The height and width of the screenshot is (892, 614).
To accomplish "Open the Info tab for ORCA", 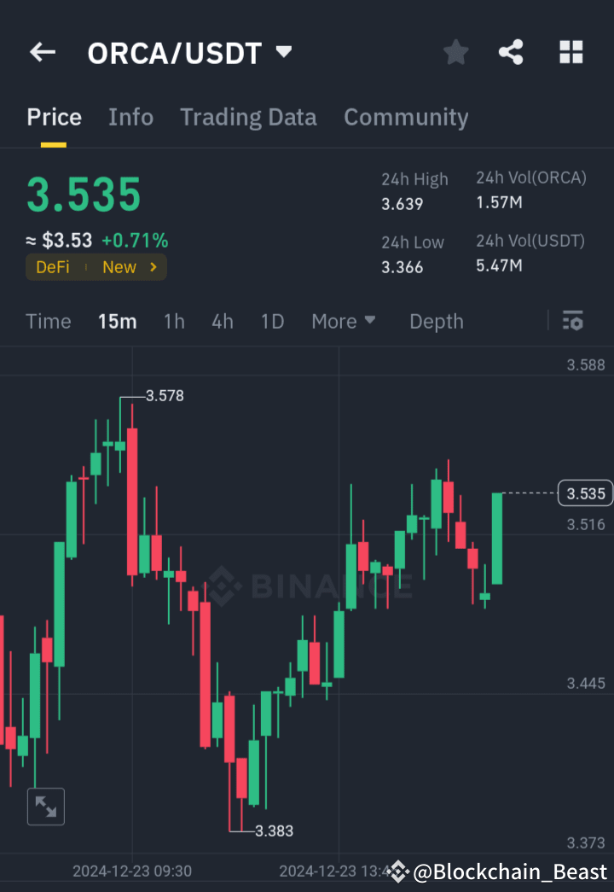I will [130, 117].
